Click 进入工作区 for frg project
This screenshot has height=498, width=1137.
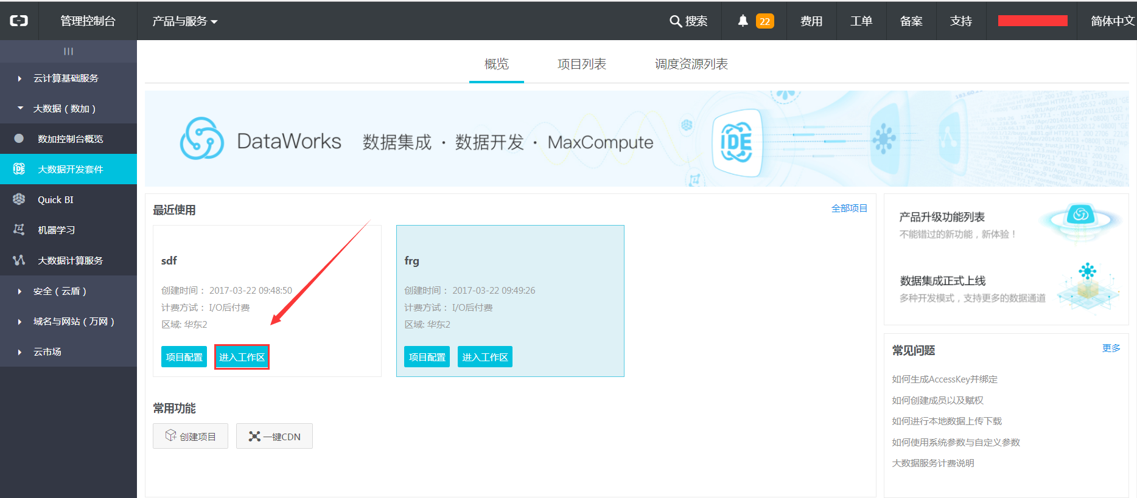tap(485, 357)
